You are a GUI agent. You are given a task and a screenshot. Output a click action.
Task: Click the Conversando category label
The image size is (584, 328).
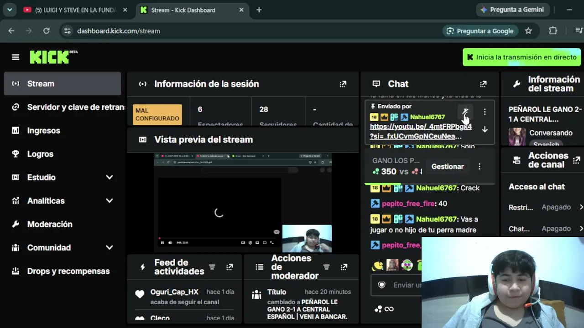(551, 133)
